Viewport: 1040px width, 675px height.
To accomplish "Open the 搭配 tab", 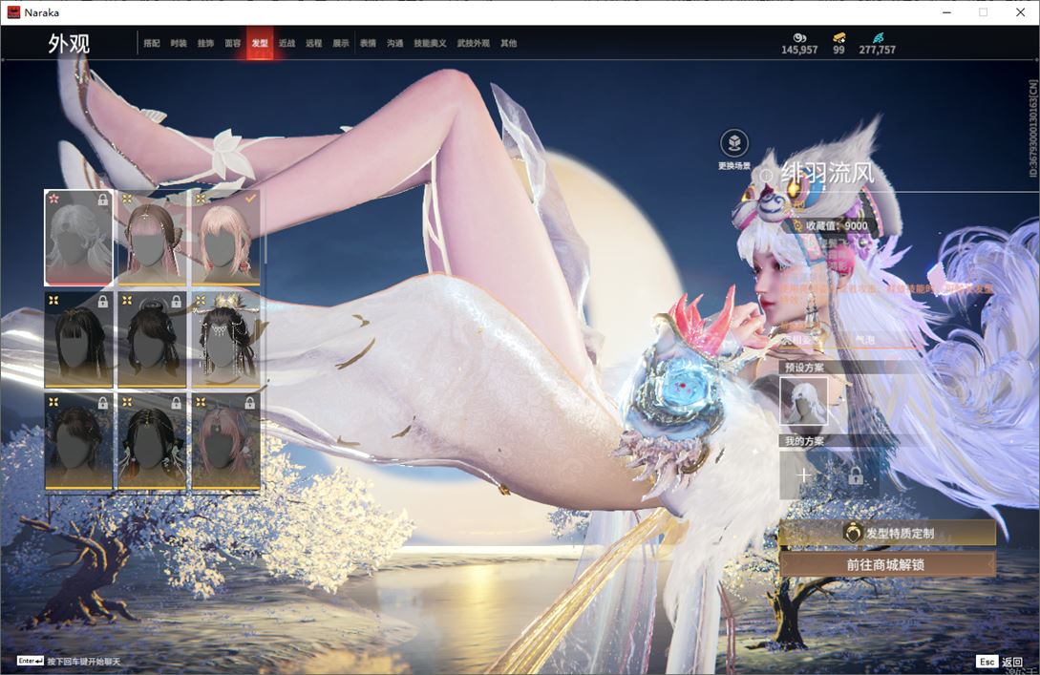I will (x=152, y=43).
